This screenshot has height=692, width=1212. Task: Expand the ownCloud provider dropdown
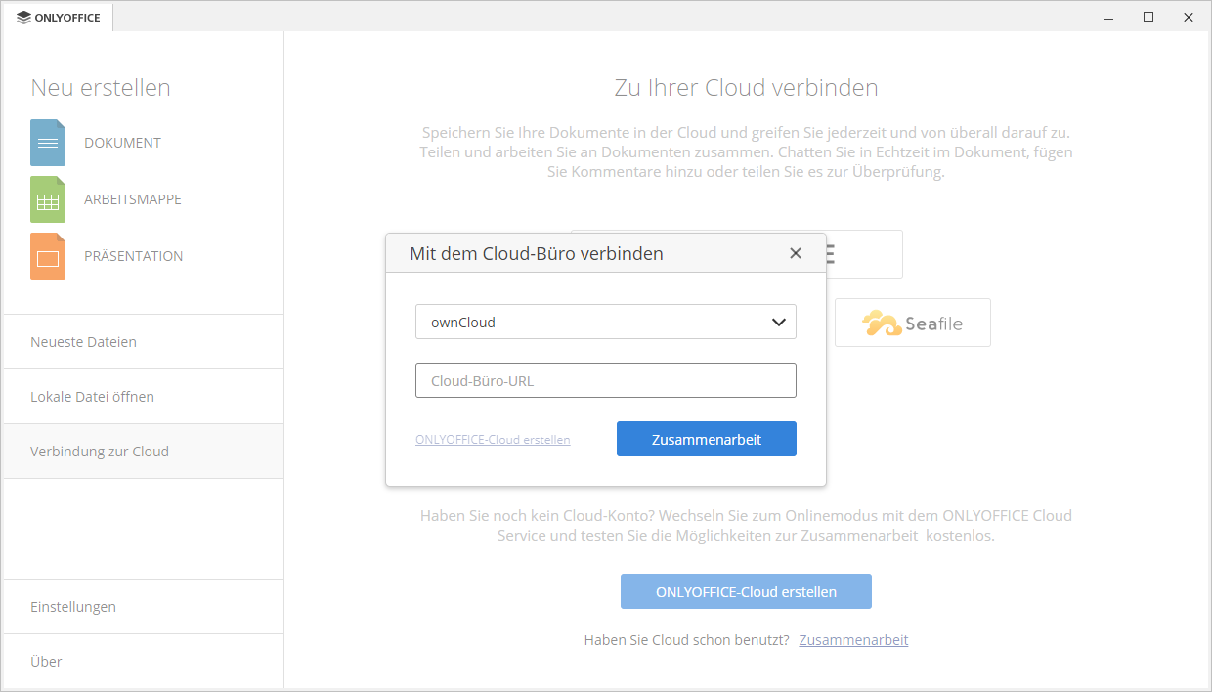tap(606, 322)
